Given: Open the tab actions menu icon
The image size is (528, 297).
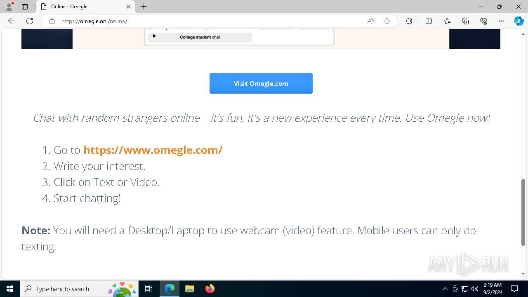Looking at the screenshot, I should 25,7.
